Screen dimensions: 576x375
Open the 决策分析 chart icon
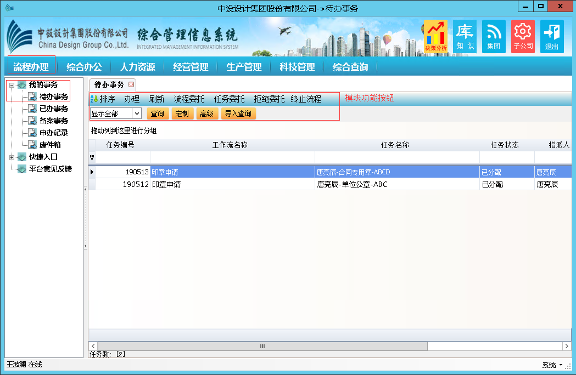pos(435,36)
